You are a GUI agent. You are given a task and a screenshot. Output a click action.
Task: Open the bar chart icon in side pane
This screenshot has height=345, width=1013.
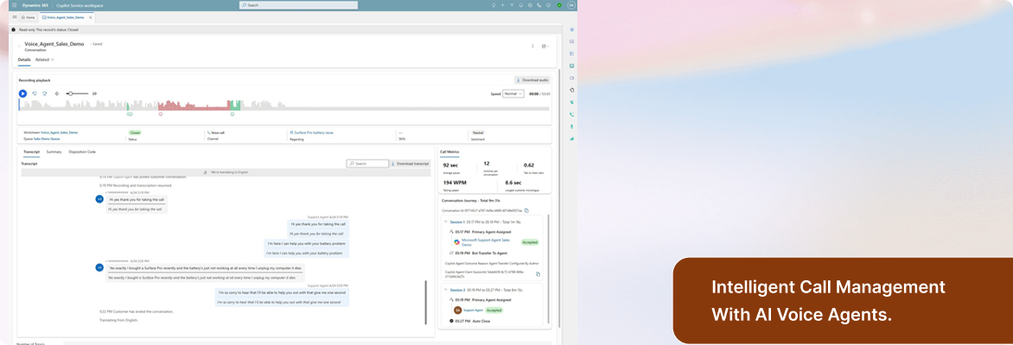pos(571,139)
